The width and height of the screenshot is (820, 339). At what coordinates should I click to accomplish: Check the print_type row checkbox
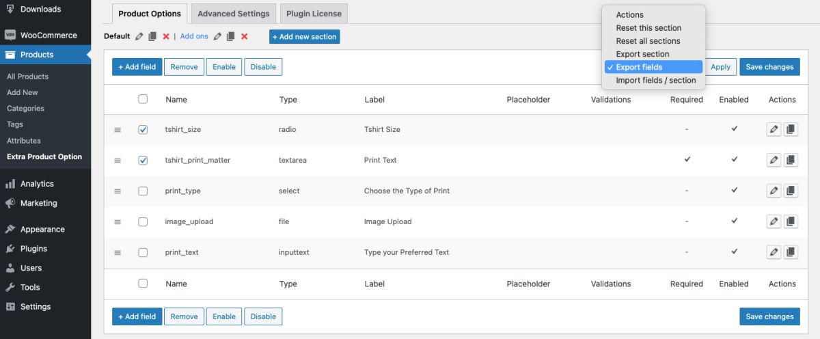pos(143,191)
